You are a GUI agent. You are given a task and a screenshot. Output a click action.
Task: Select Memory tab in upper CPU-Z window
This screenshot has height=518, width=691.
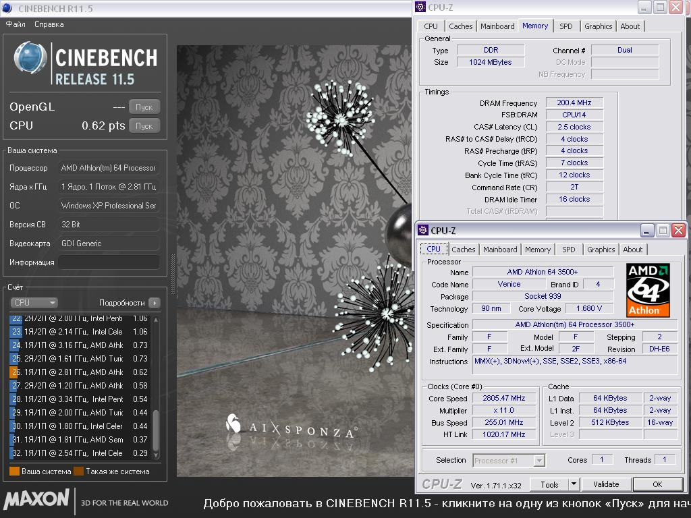(x=535, y=26)
